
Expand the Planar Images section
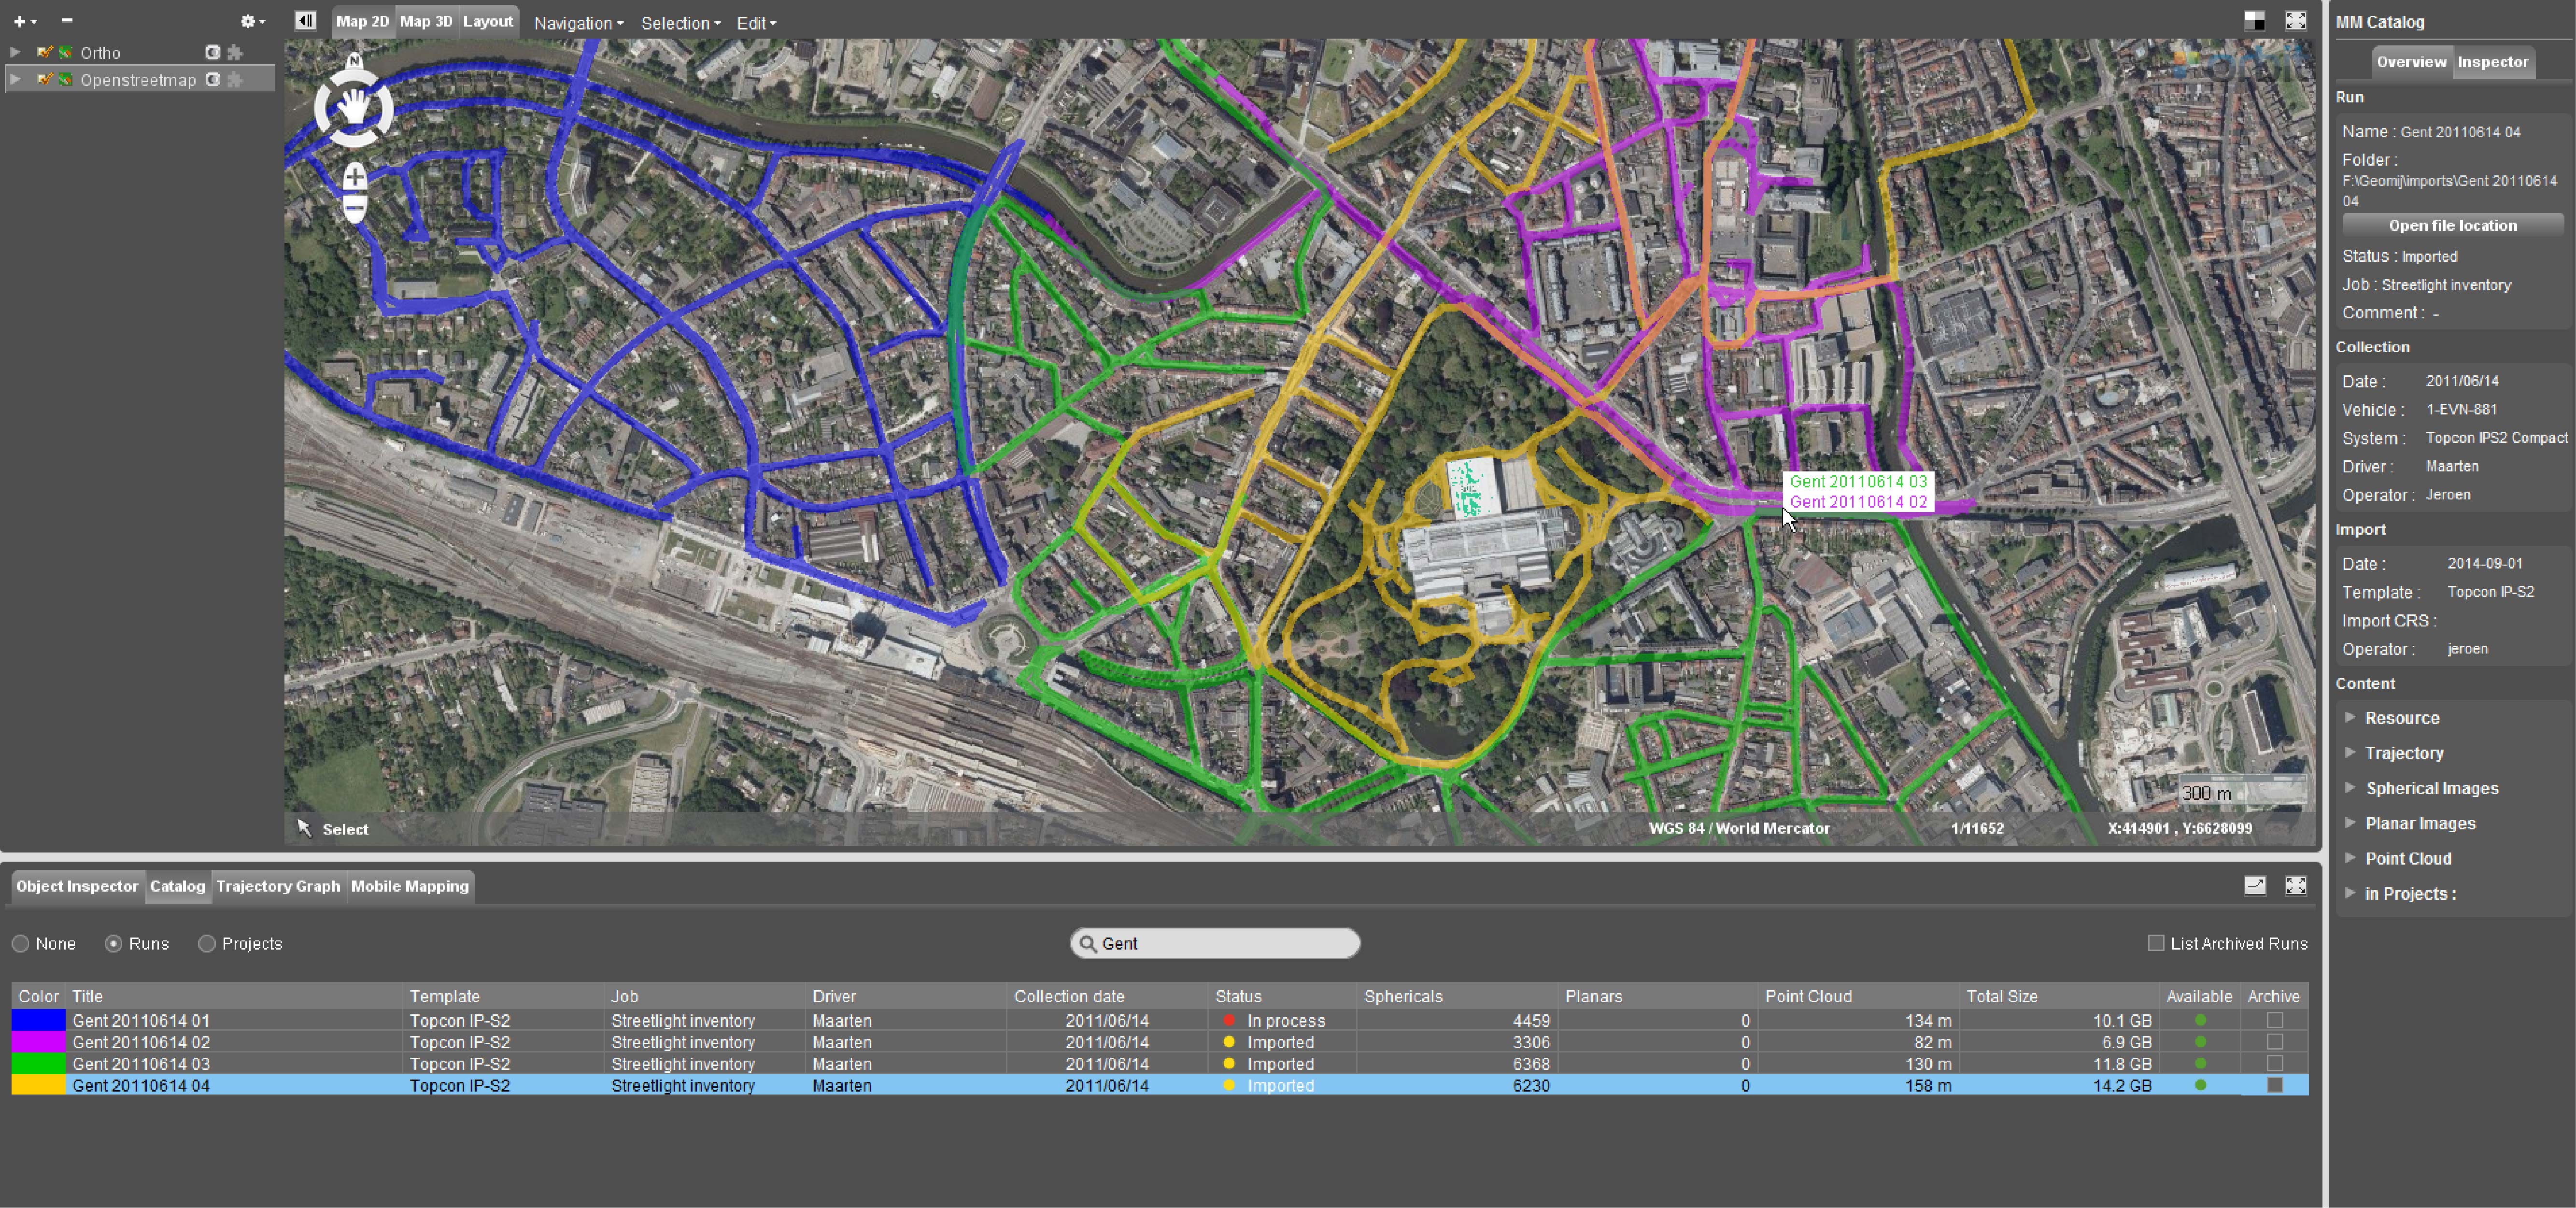[2351, 822]
